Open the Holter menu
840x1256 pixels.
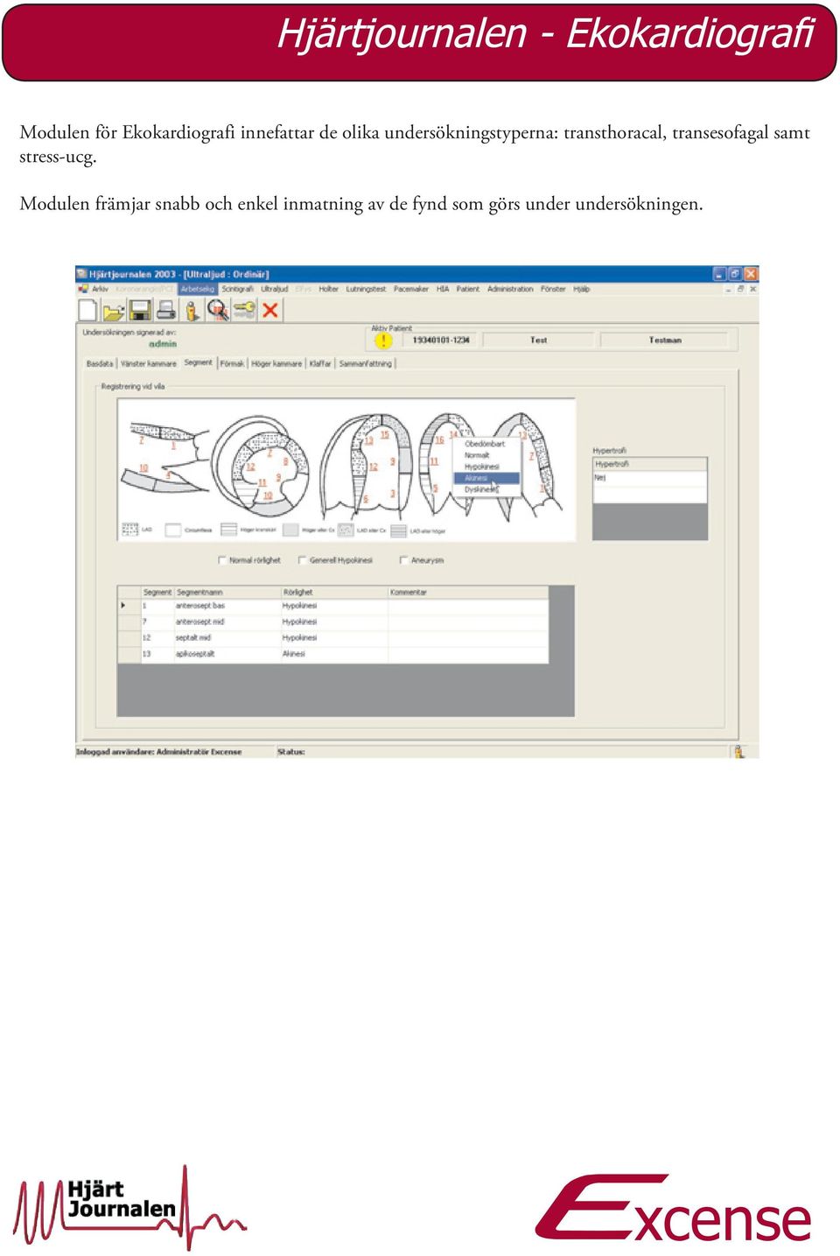tap(328, 289)
